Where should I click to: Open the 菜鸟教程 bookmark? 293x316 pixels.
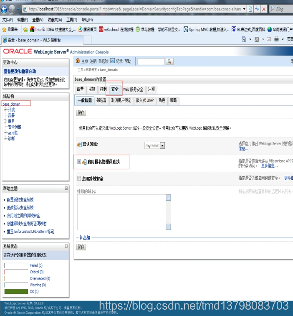click(x=158, y=29)
